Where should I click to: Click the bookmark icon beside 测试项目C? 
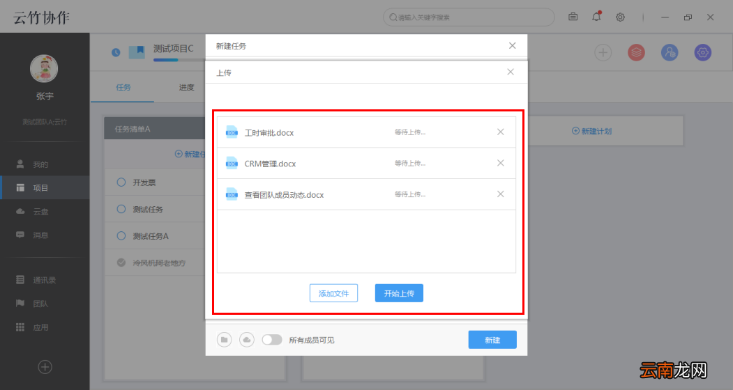[137, 52]
